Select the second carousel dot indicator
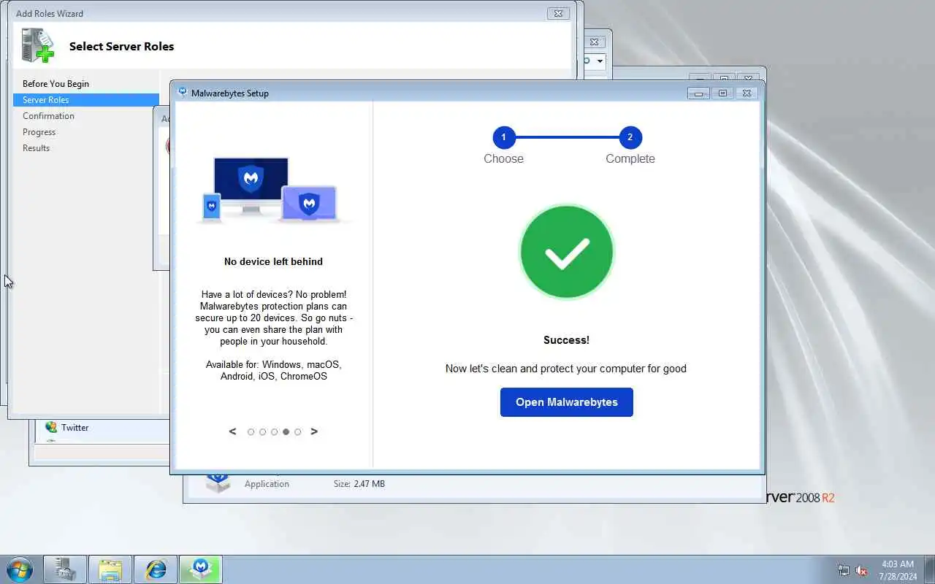Viewport: 935px width, 584px height. click(x=262, y=432)
